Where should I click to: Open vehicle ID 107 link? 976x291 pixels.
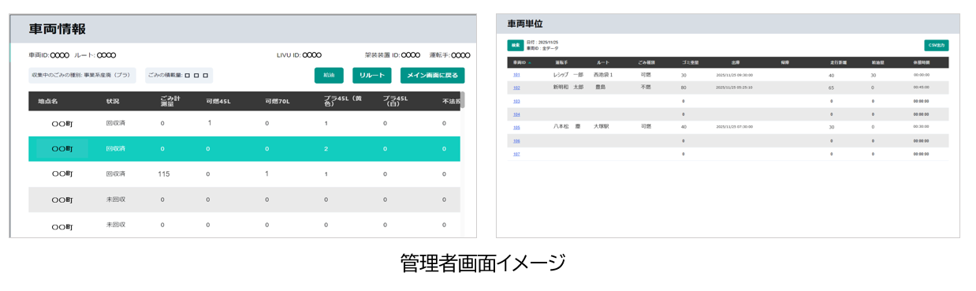pyautogui.click(x=516, y=154)
